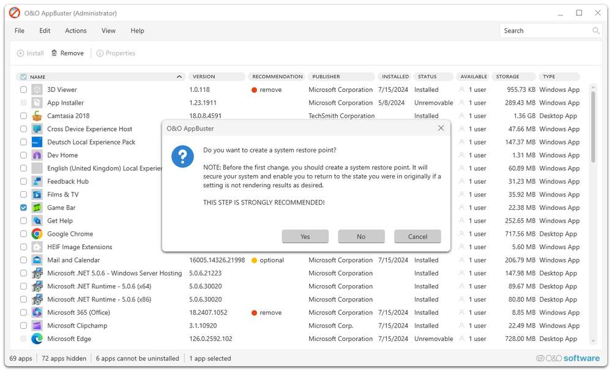Viewport: 612px width, 371px height.
Task: Click the Deutsch Local Experience Pack icon
Action: (37, 142)
